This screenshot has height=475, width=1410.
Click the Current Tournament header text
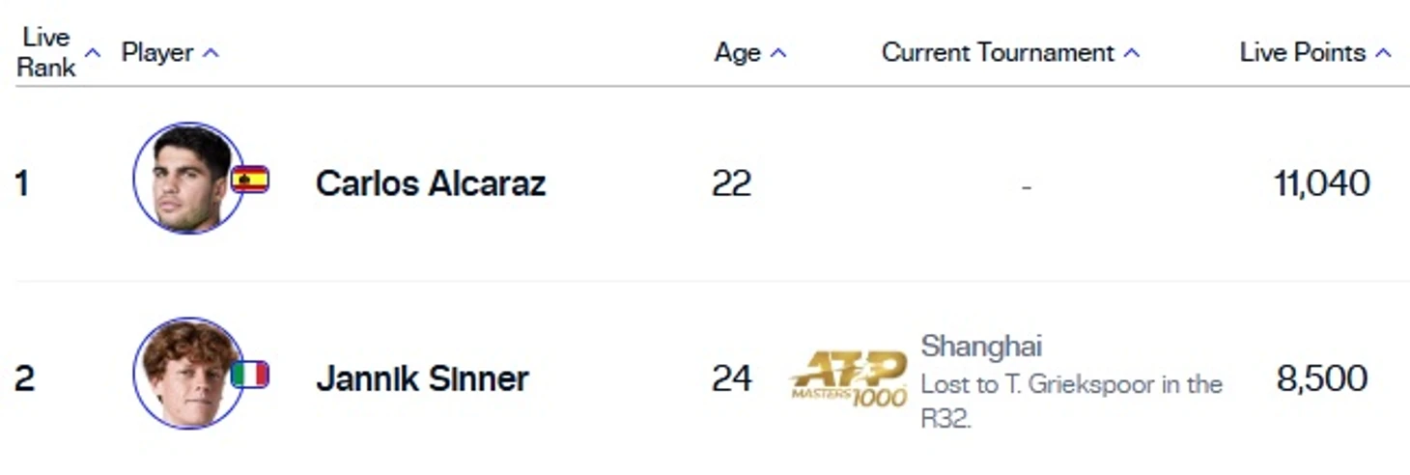tap(998, 52)
